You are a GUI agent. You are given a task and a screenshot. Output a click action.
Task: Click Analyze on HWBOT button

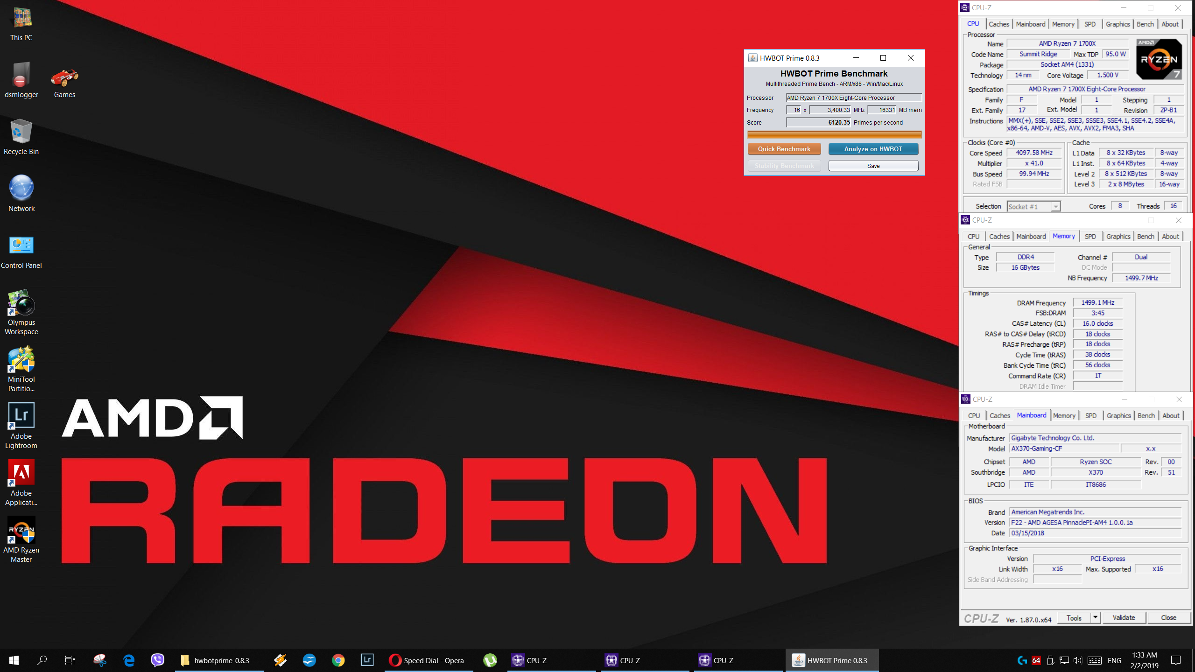click(873, 149)
